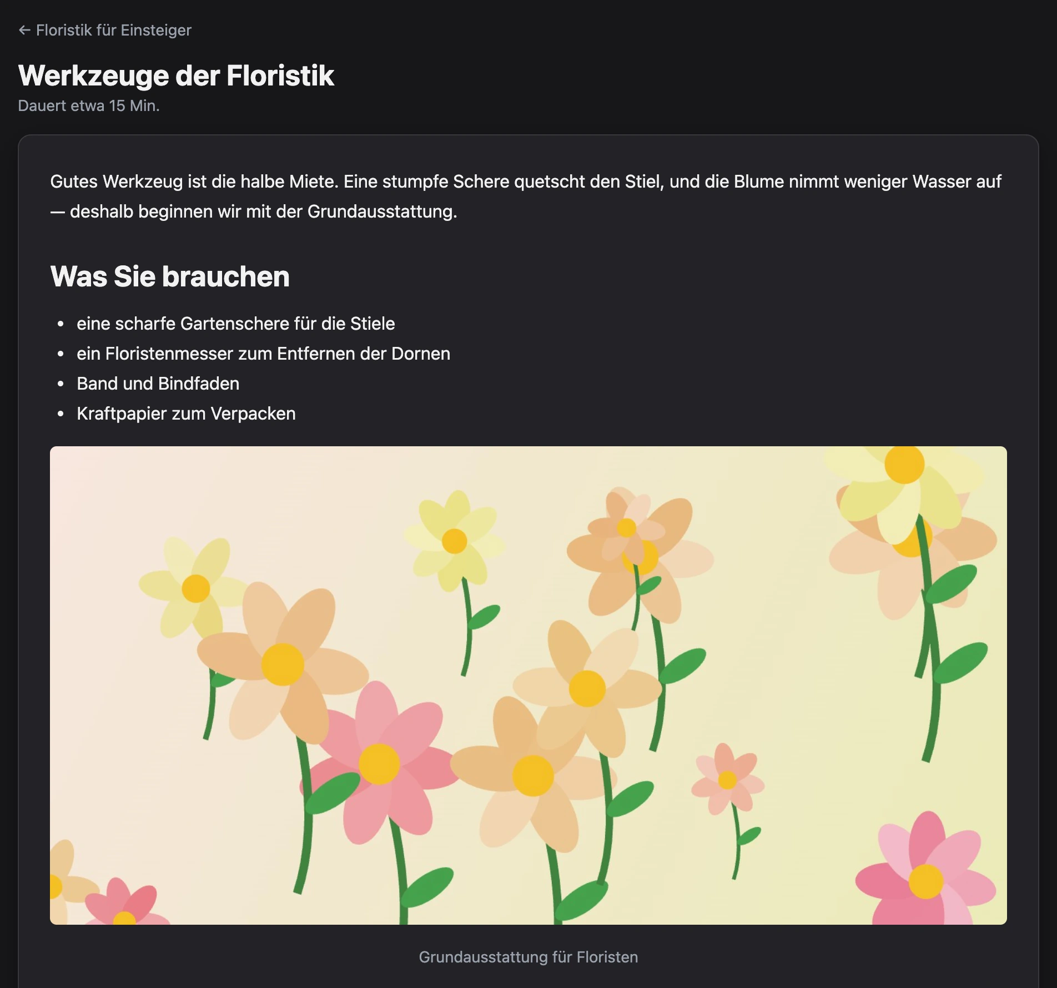Click the pale yellow flower at the illustration's upper left
Image resolution: width=1057 pixels, height=988 pixels.
(x=195, y=588)
